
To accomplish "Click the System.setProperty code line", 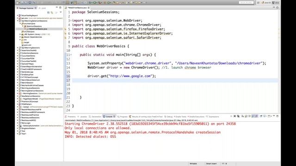I will click(177, 63).
